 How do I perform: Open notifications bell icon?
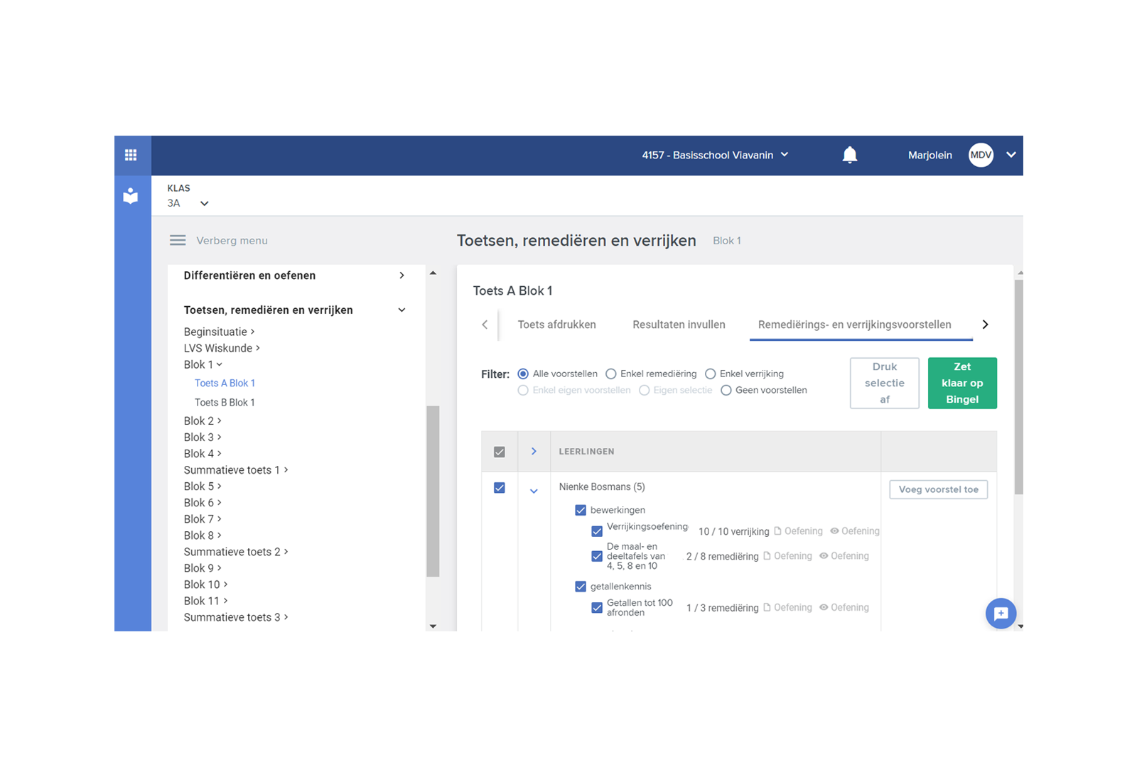click(x=850, y=155)
